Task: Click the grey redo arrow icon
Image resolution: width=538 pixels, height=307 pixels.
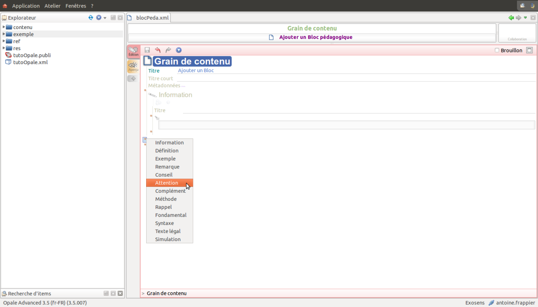Action: [x=168, y=50]
